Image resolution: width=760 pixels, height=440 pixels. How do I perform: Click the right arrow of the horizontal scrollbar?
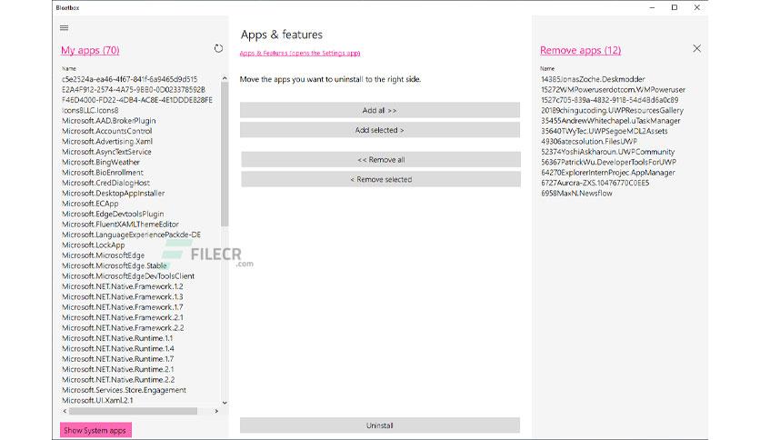[216, 411]
